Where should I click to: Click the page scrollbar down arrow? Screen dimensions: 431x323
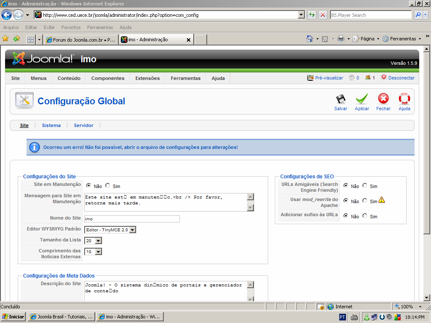[x=426, y=297]
